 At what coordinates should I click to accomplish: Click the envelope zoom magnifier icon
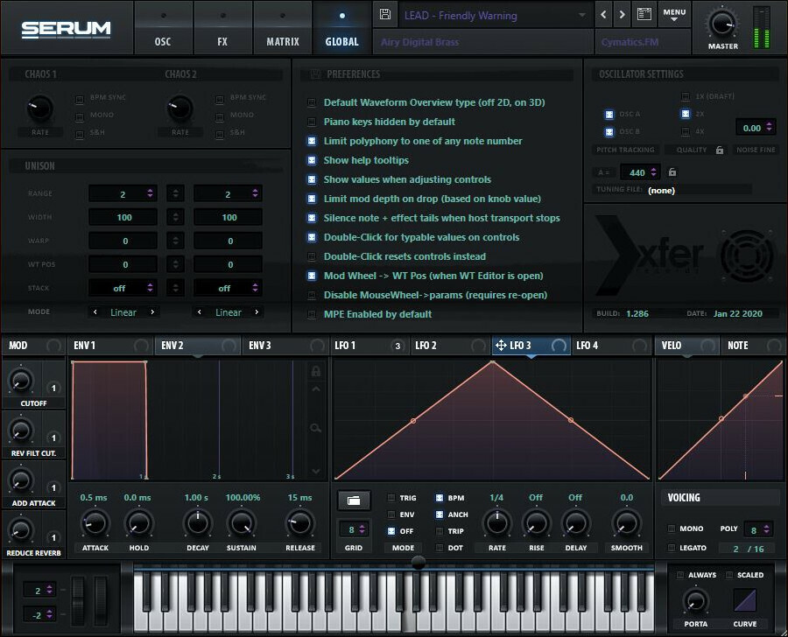315,428
